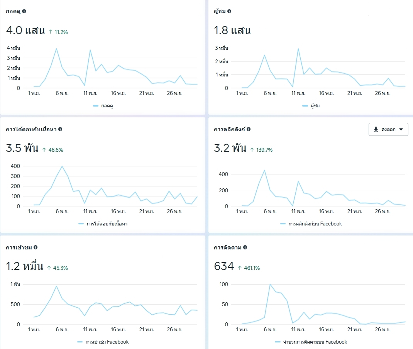The height and width of the screenshot is (349, 413).
Task: Click the peak point in the การติดตาม chart
Action: click(270, 284)
